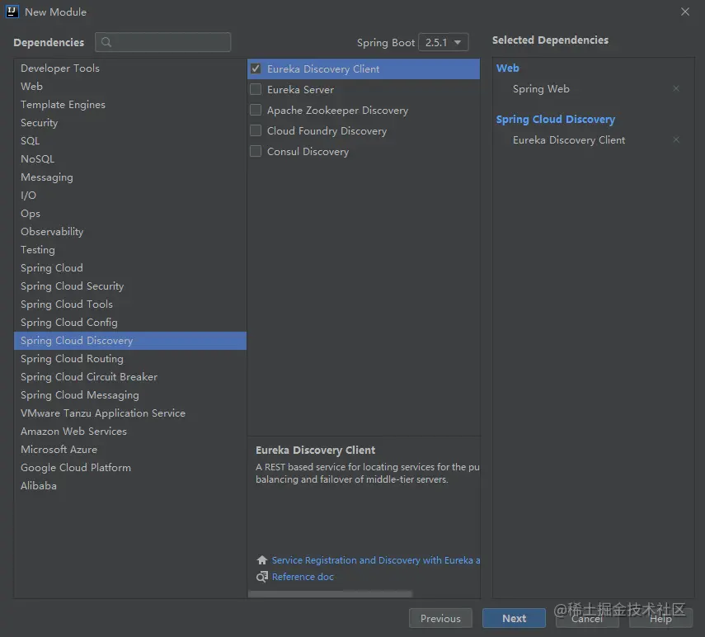Click the Eureka Discovery Client description title

pyautogui.click(x=315, y=450)
